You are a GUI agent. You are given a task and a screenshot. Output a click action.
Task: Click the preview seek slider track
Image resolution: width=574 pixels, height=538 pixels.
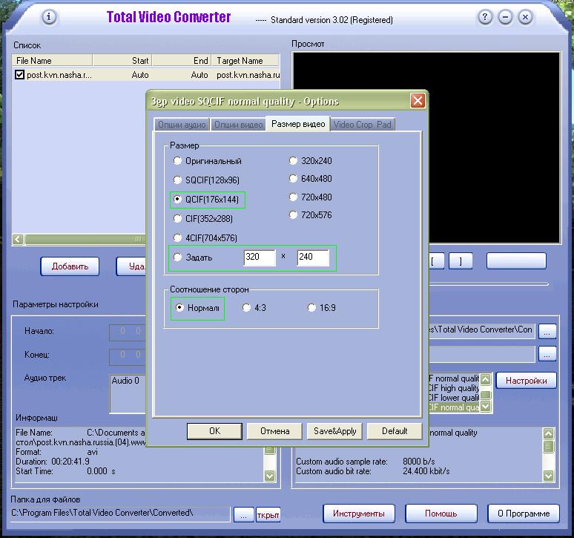[488, 283]
